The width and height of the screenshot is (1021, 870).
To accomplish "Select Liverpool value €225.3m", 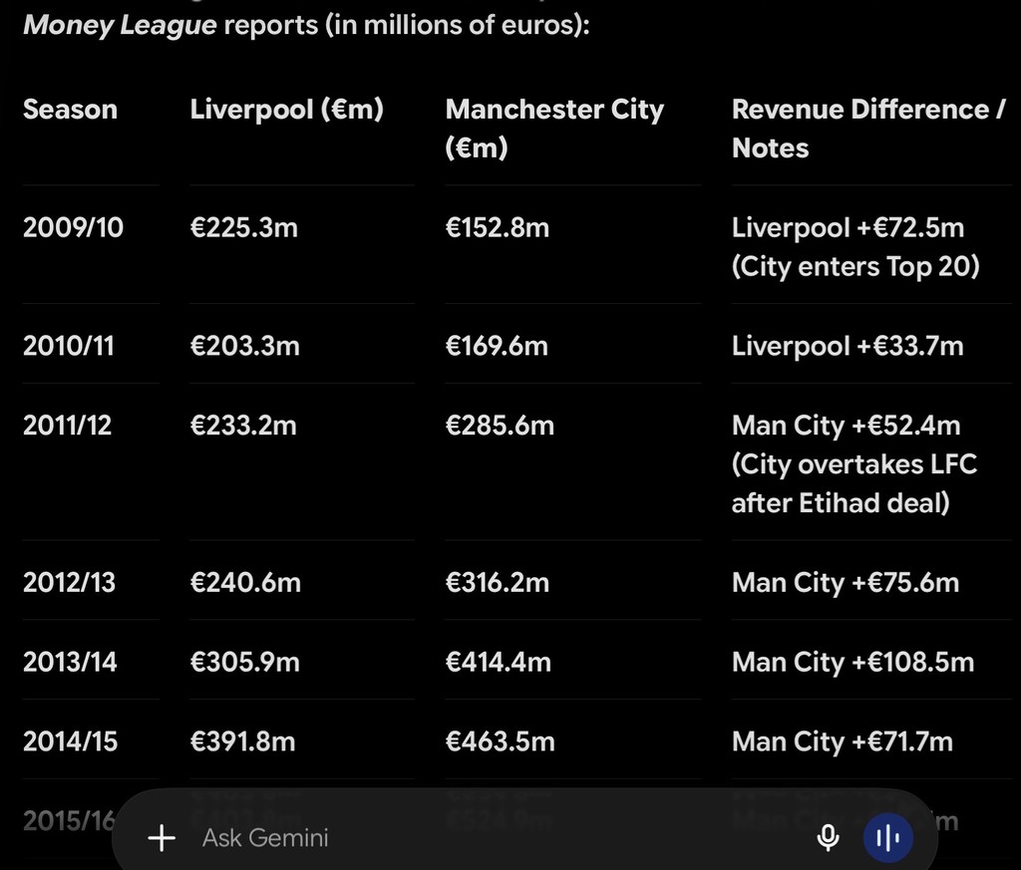I will pyautogui.click(x=243, y=228).
